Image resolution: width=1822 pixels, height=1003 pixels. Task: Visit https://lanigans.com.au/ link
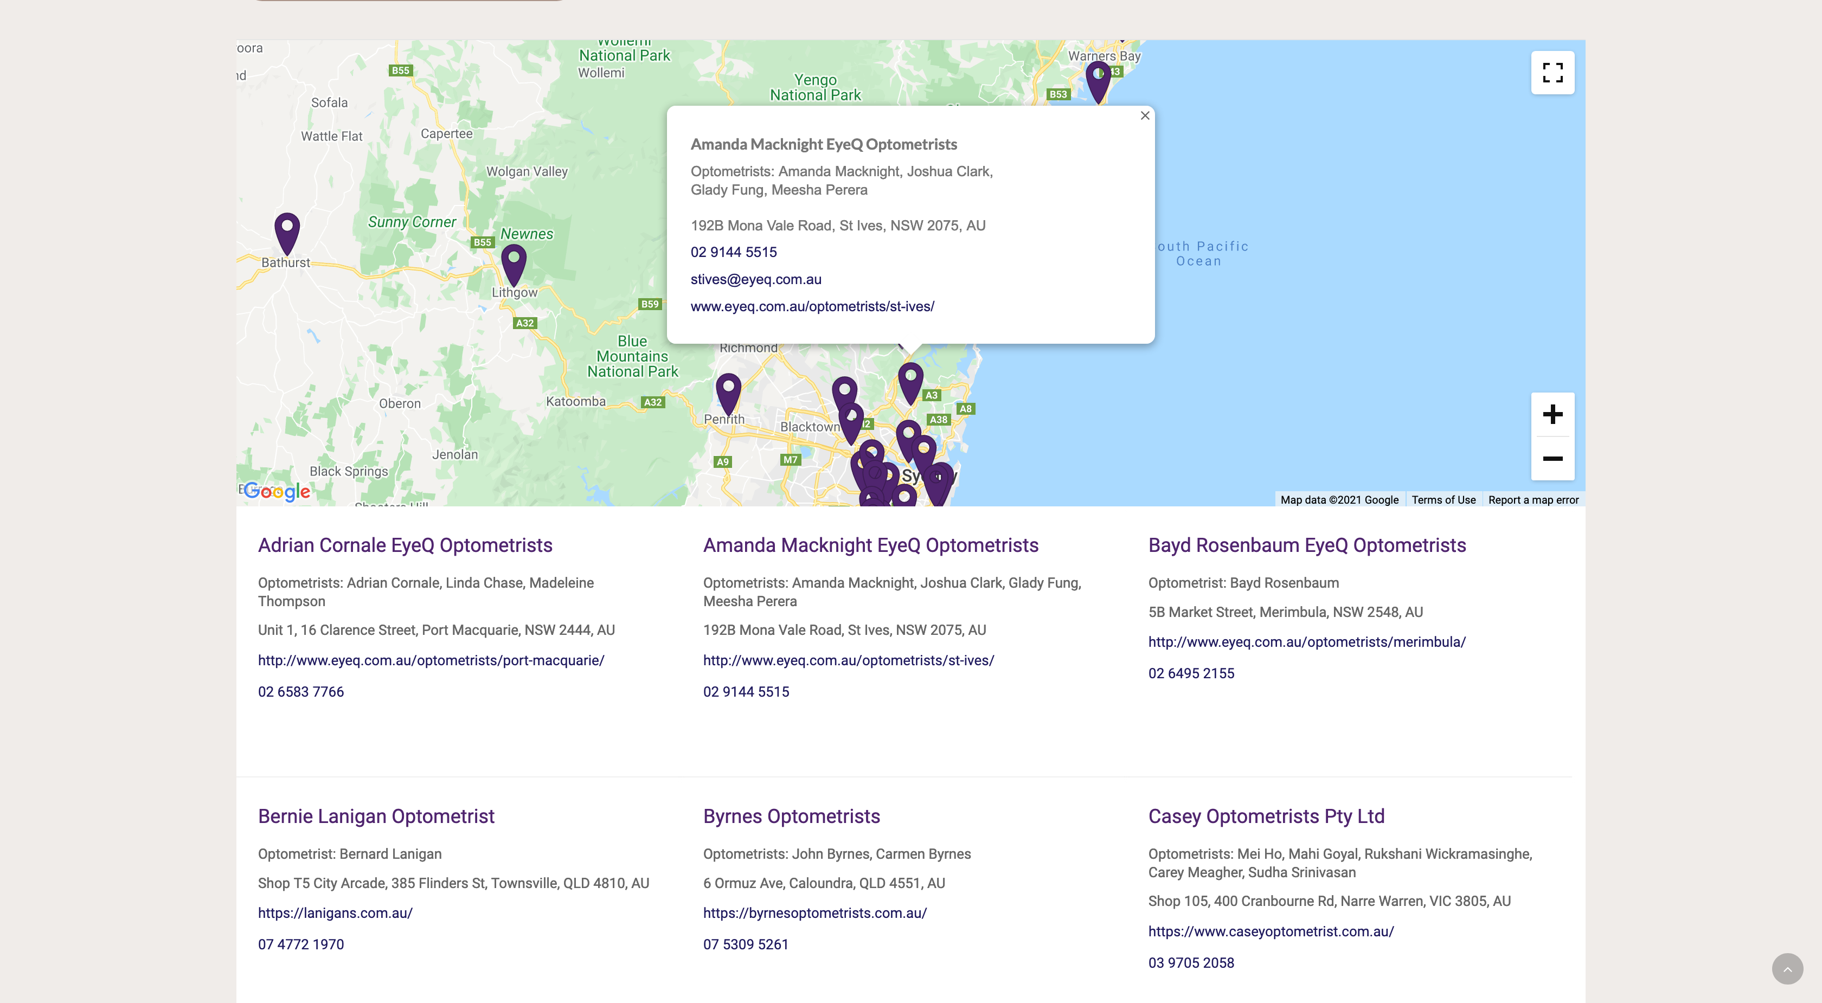coord(335,913)
